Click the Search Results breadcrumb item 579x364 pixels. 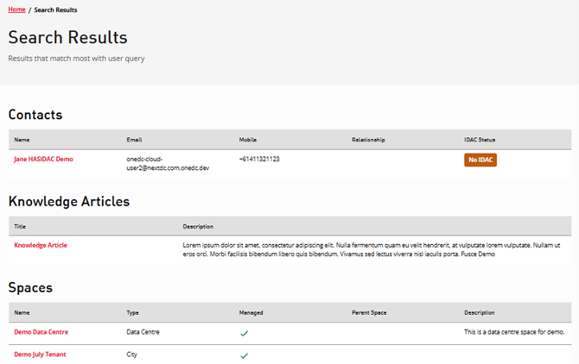click(x=55, y=9)
